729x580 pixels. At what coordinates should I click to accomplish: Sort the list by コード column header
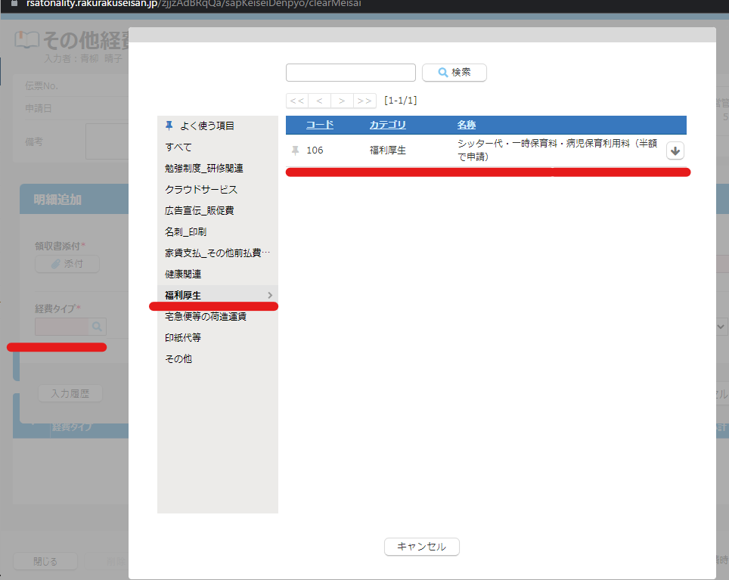(319, 125)
